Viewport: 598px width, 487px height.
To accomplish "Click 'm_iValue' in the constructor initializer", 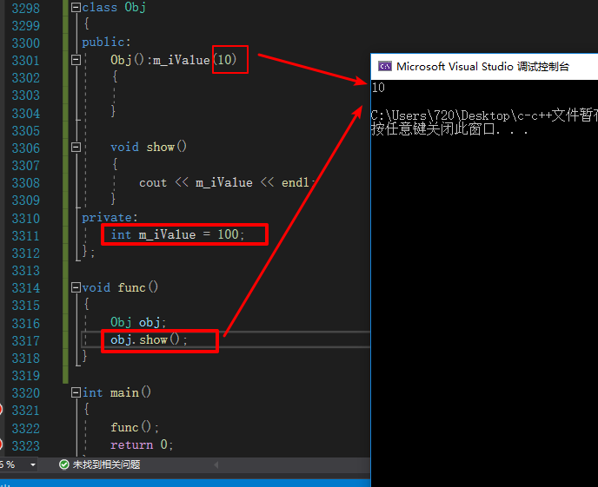I will click(182, 60).
